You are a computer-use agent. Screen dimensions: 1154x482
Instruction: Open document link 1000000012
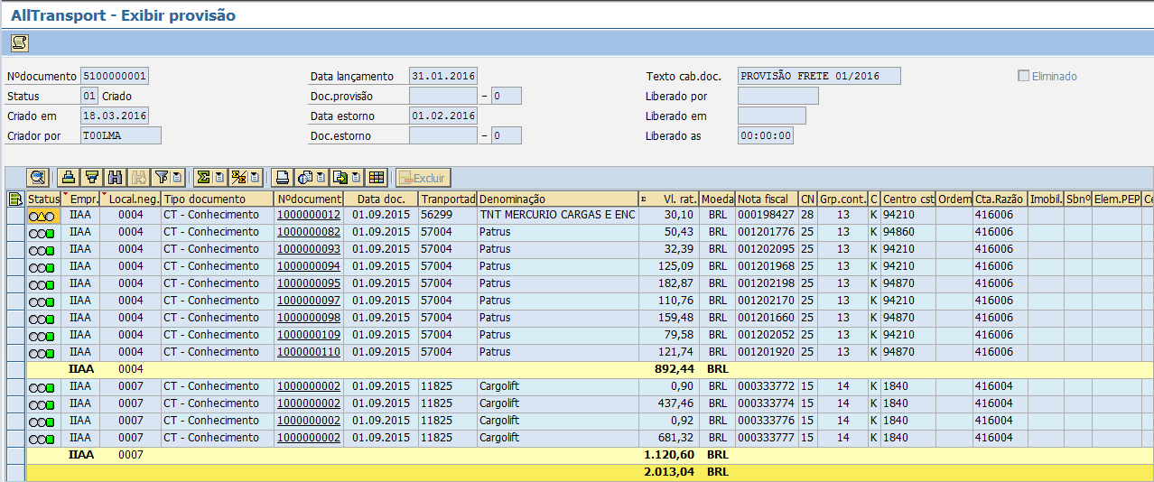(308, 216)
